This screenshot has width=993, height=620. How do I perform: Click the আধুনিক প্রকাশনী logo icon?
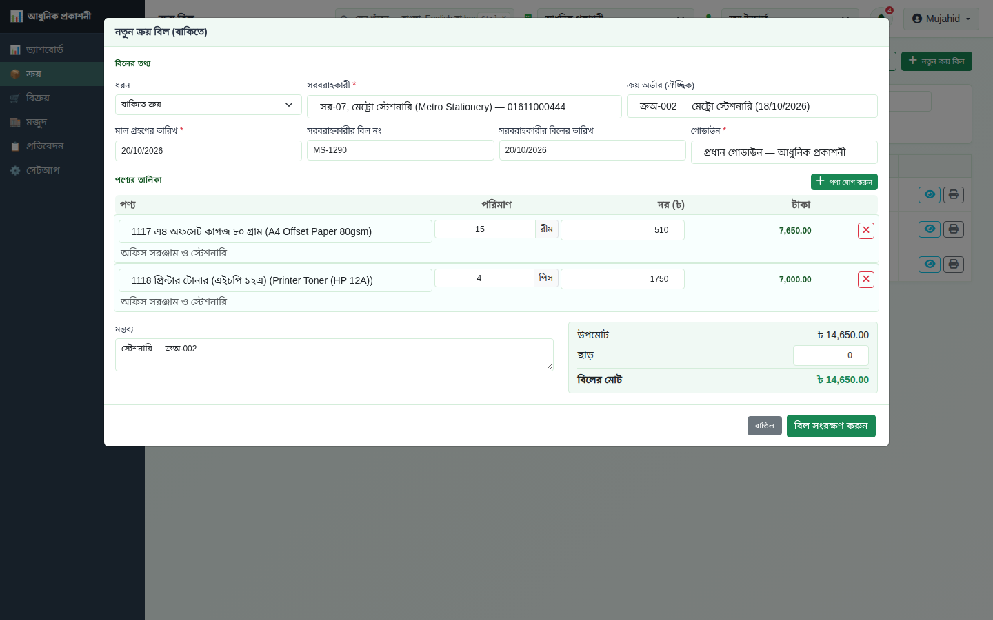click(17, 16)
